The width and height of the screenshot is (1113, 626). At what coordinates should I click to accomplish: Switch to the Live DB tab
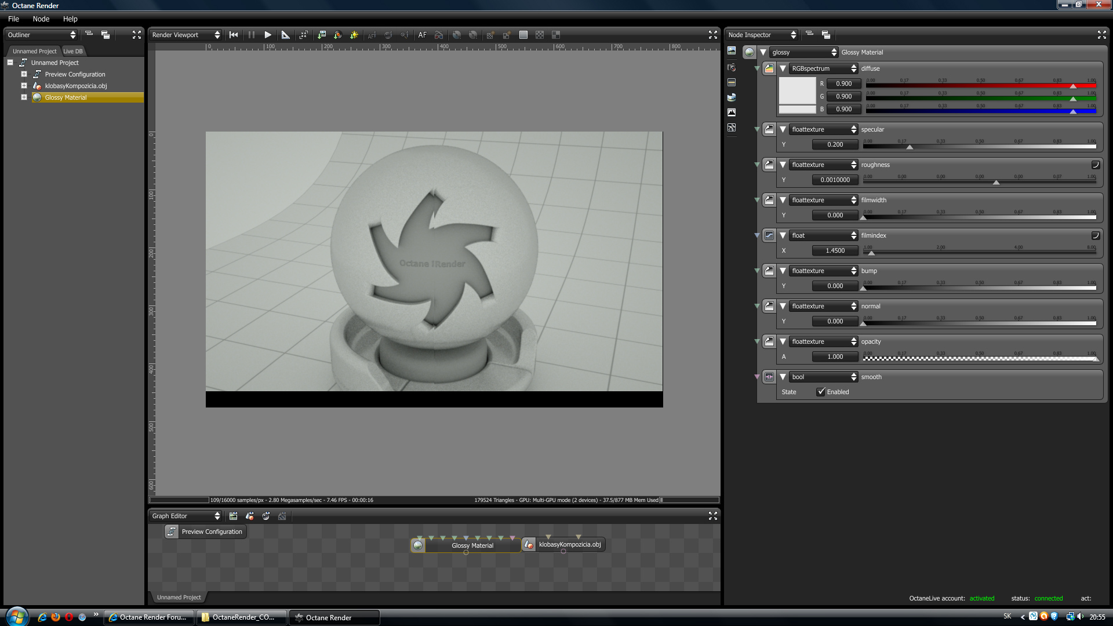(73, 51)
